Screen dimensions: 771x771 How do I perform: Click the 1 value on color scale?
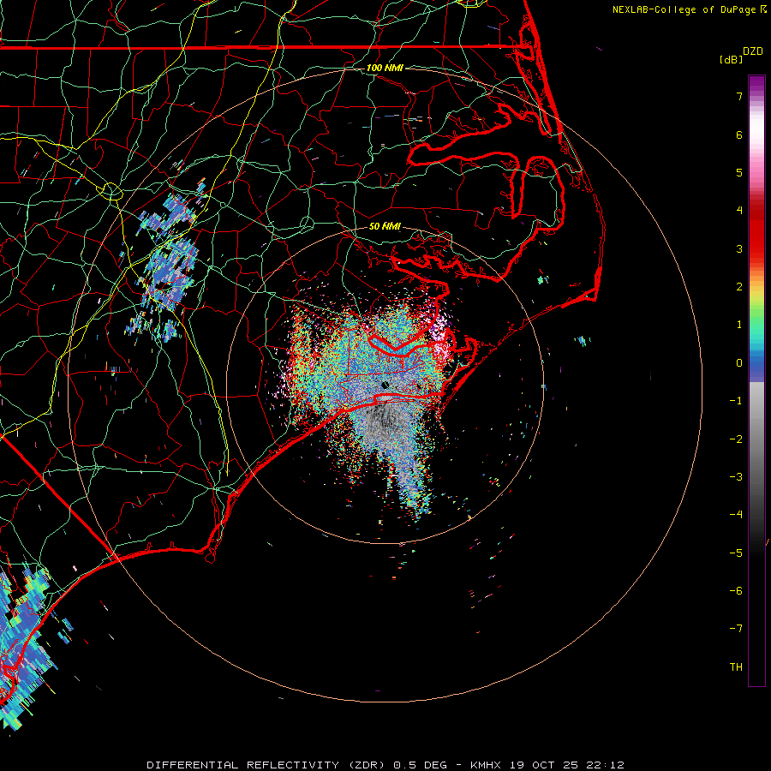click(x=739, y=325)
